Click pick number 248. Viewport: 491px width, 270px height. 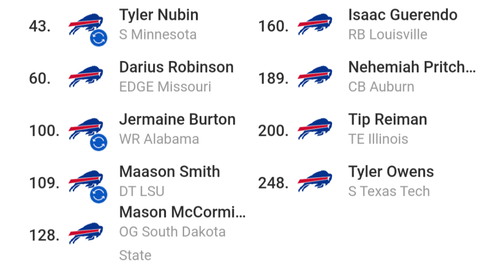(273, 183)
